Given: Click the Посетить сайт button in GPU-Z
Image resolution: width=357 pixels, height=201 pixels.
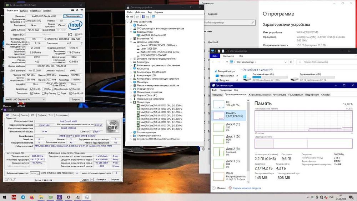Looking at the screenshot, I should tap(73, 16).
